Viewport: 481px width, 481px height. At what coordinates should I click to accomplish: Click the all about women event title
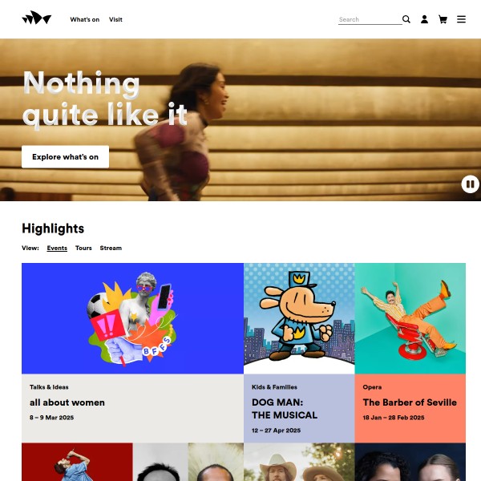point(67,402)
